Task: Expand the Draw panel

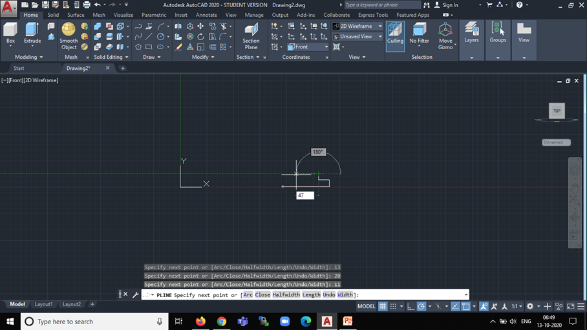Action: tap(152, 57)
